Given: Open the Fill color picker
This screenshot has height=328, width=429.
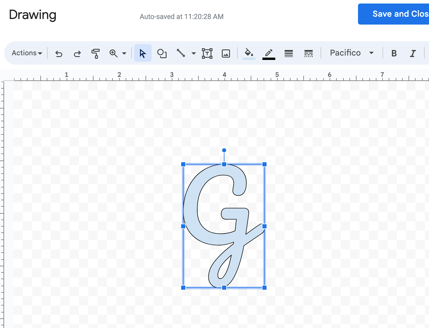Looking at the screenshot, I should tap(249, 53).
